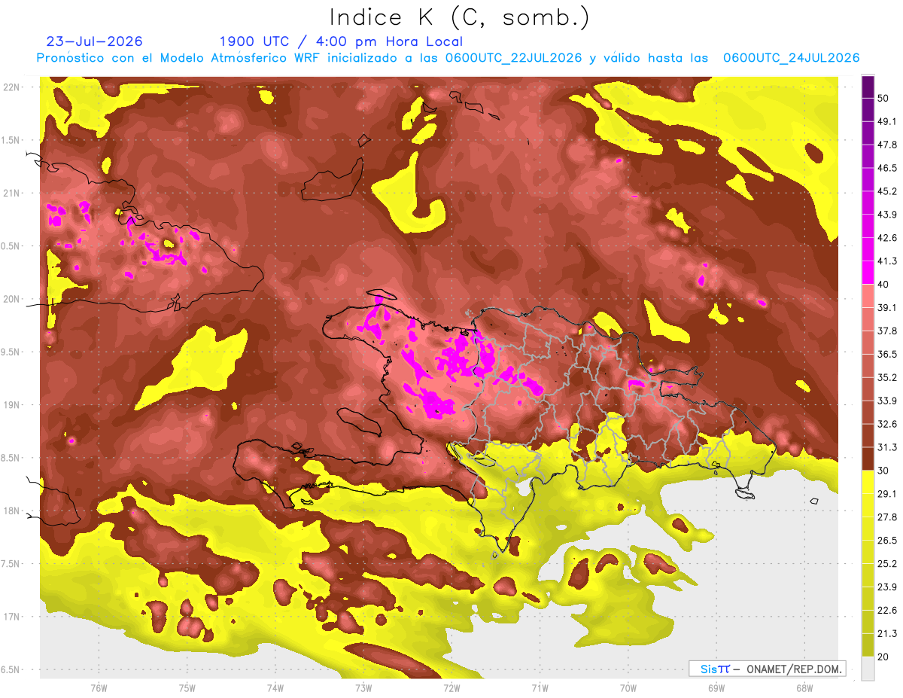Screen dimensions: 903x698
Task: Click the legend value "42.6"
Action: pyautogui.click(x=887, y=238)
